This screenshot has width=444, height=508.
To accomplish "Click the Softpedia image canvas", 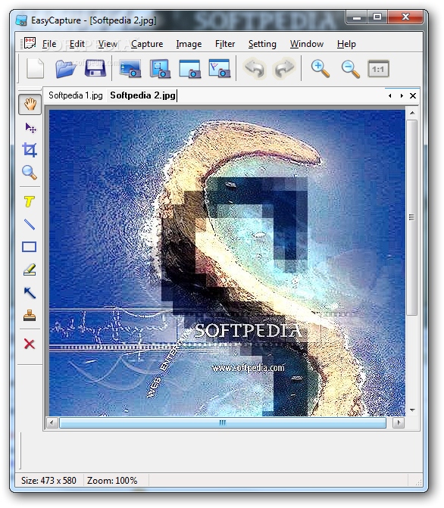I will [227, 263].
